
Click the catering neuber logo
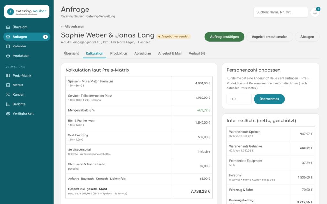point(27,11)
